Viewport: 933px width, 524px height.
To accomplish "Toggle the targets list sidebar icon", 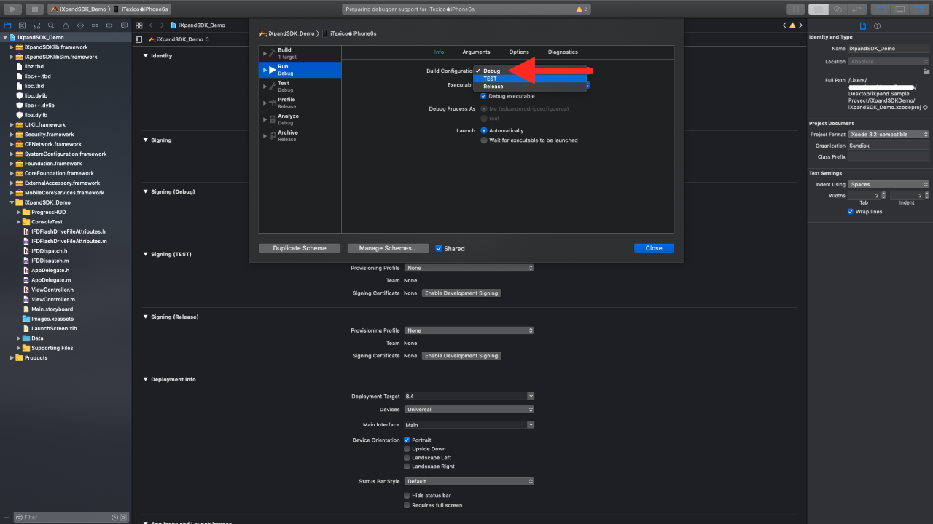I will pos(139,39).
